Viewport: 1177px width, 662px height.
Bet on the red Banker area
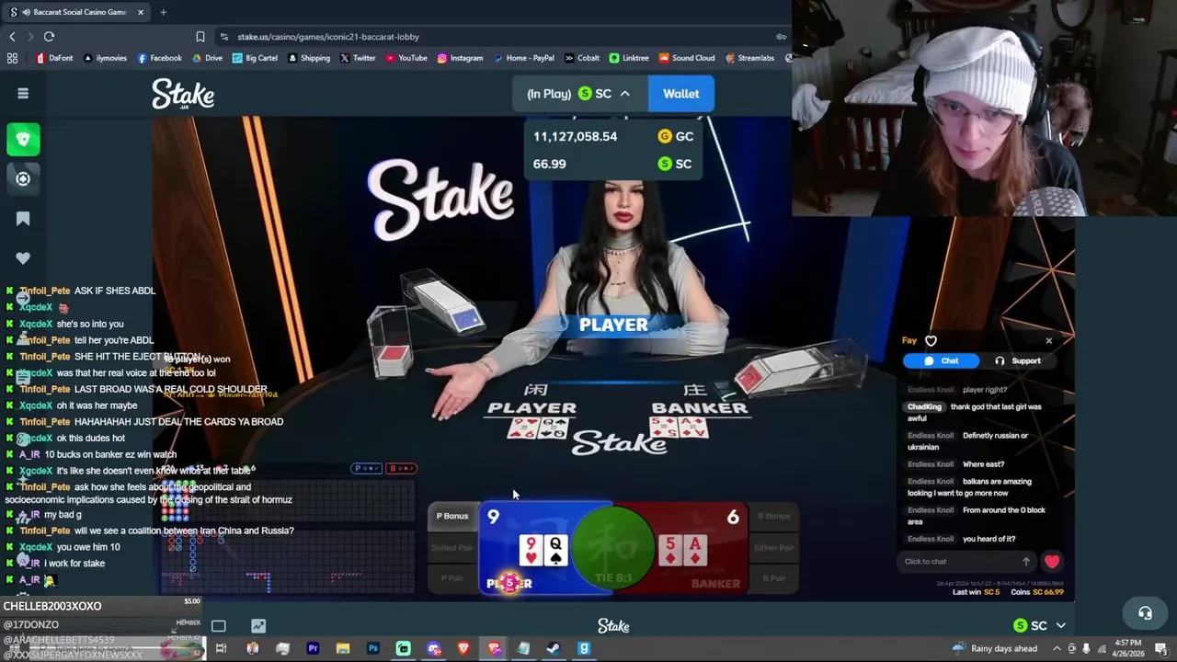[x=703, y=548]
